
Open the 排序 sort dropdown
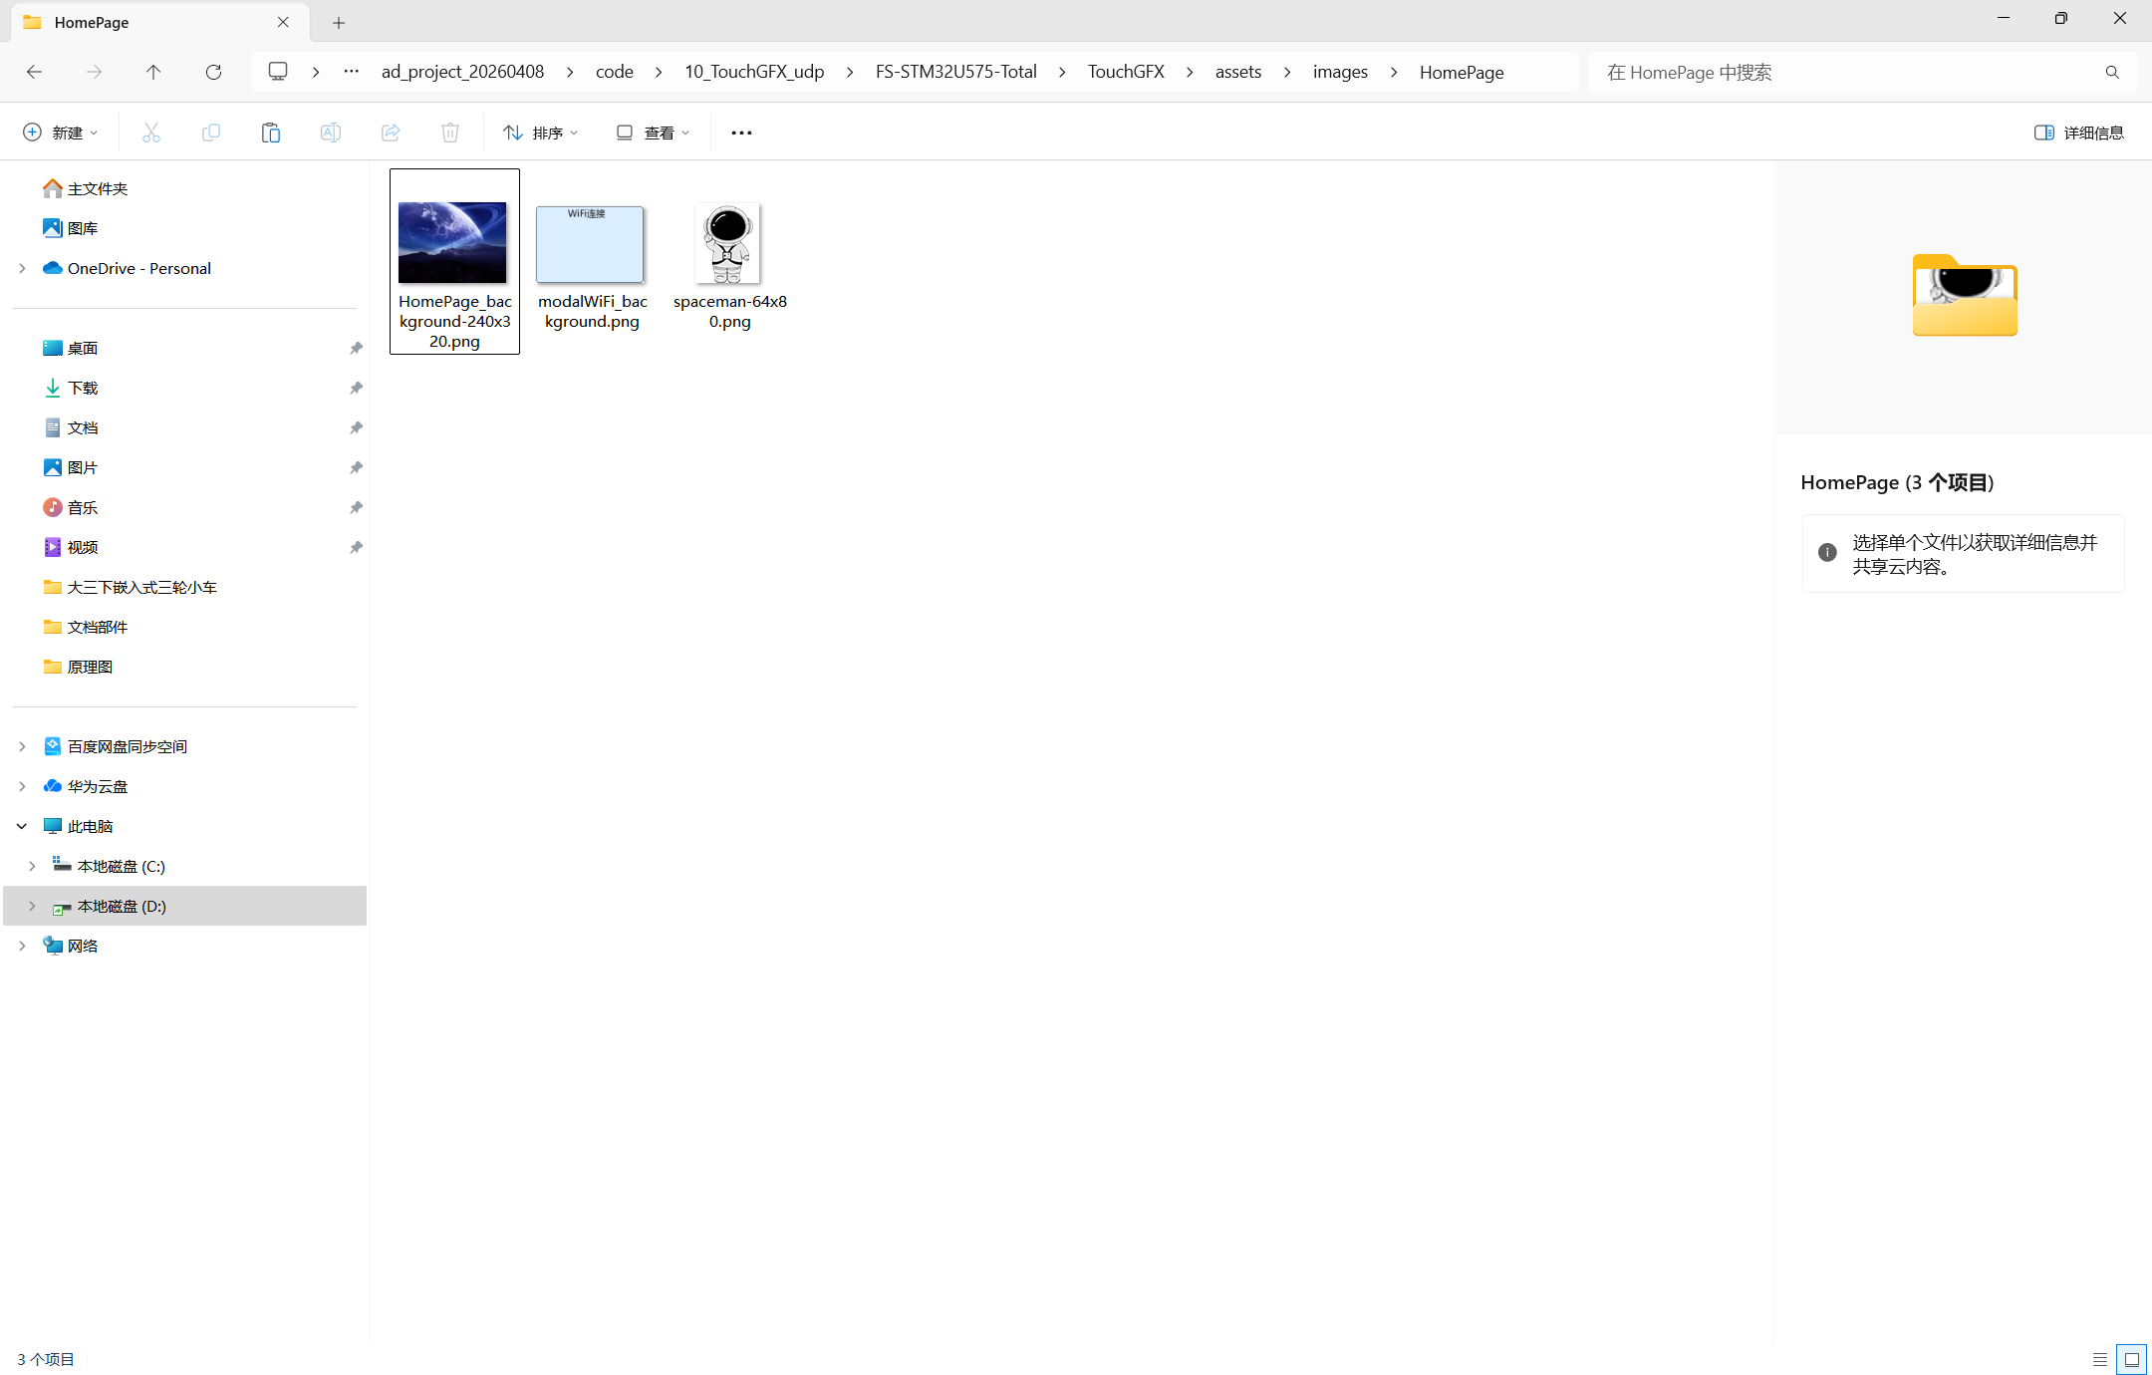point(540,133)
